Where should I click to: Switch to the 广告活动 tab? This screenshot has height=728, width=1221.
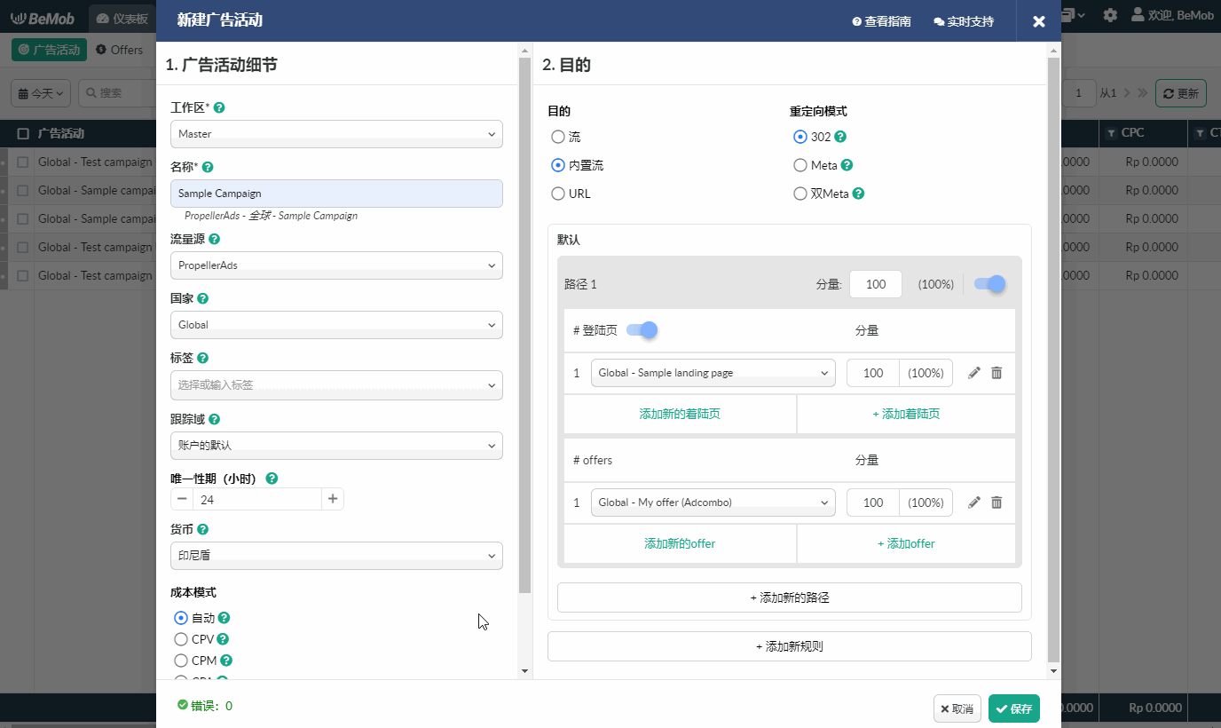pyautogui.click(x=49, y=50)
